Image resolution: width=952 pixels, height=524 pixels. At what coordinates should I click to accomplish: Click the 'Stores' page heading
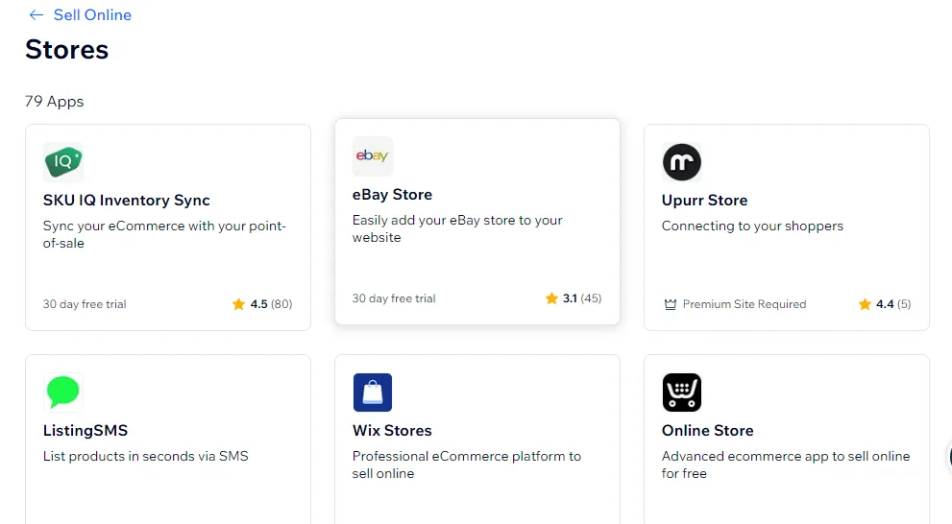point(67,50)
